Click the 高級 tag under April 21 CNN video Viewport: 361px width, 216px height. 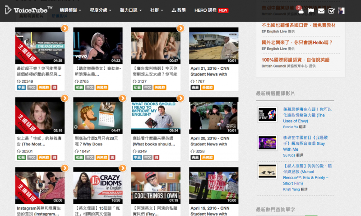point(195,87)
